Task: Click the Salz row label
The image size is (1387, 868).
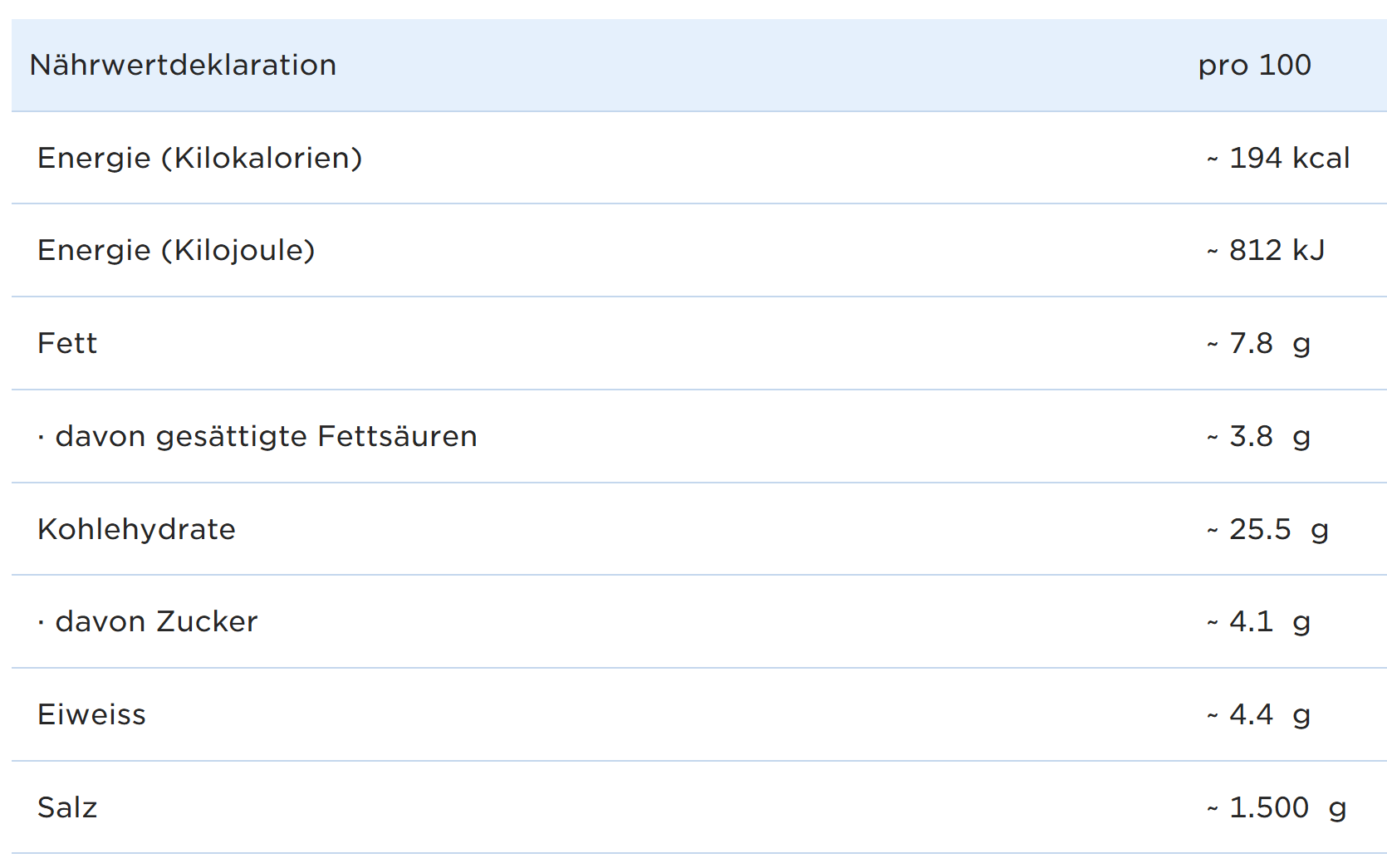Action: click(67, 807)
